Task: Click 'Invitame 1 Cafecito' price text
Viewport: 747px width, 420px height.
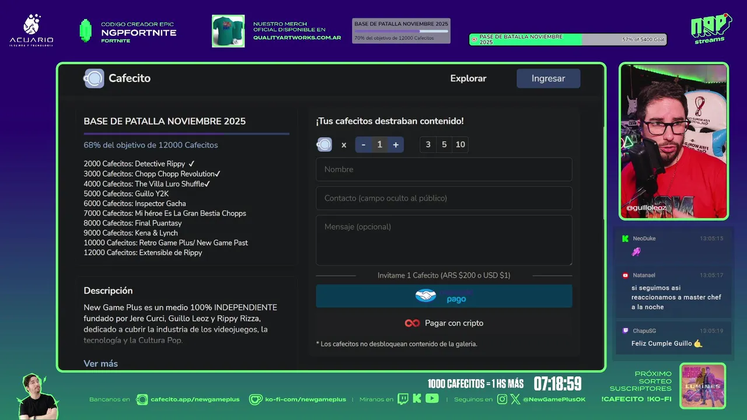Action: tap(444, 275)
